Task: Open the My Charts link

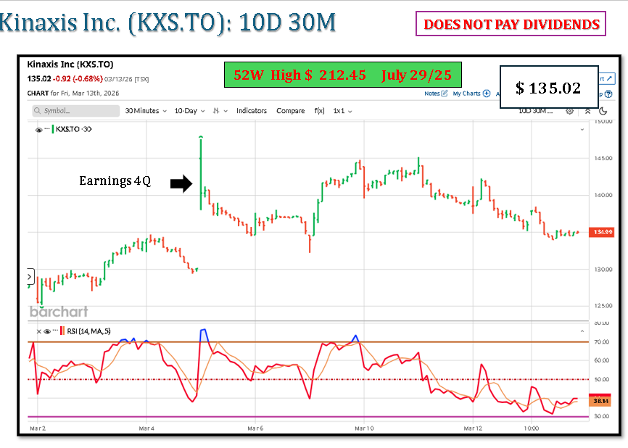Action: pyautogui.click(x=471, y=94)
